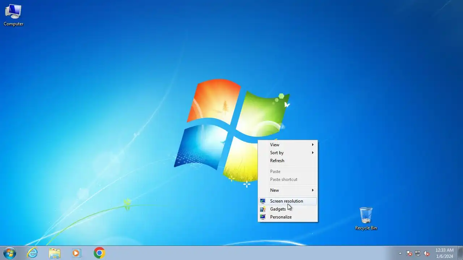Click the Screen resolution monitor icon
This screenshot has height=260, width=463.
coord(263,201)
